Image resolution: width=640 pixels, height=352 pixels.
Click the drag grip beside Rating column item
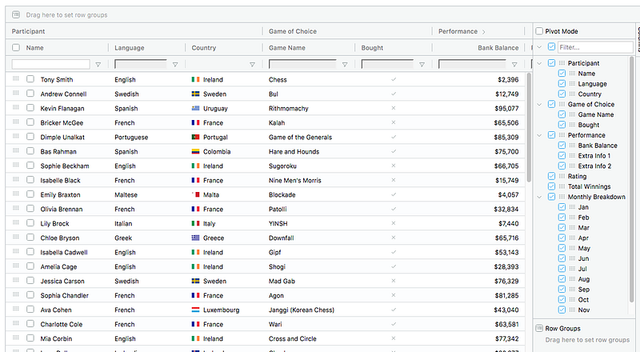[562, 176]
